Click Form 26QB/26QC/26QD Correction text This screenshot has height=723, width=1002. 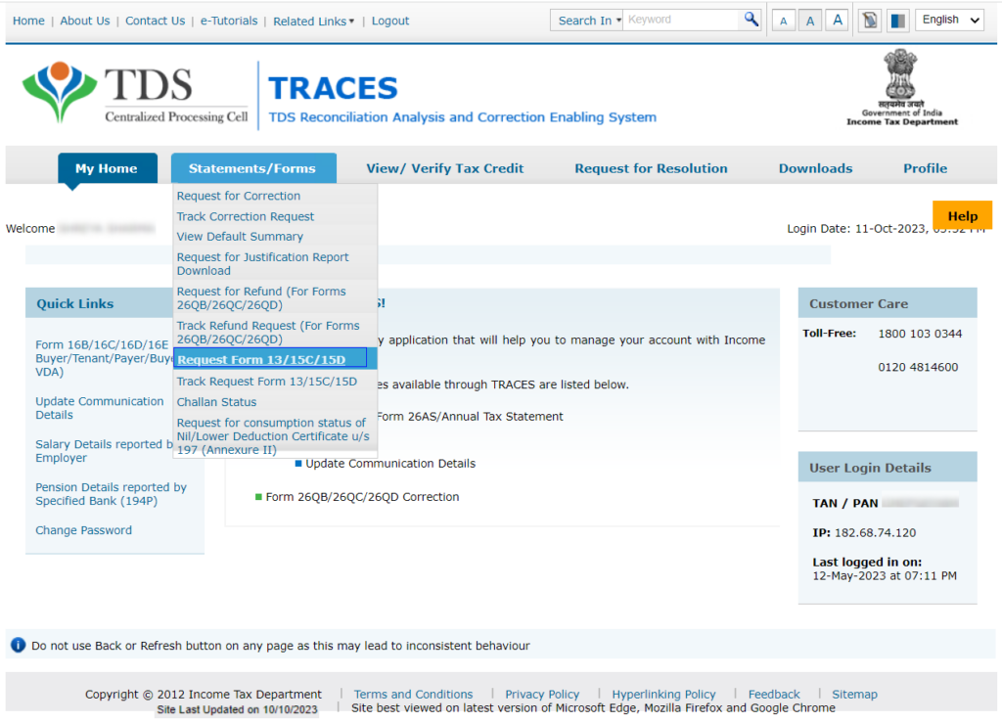(x=362, y=496)
